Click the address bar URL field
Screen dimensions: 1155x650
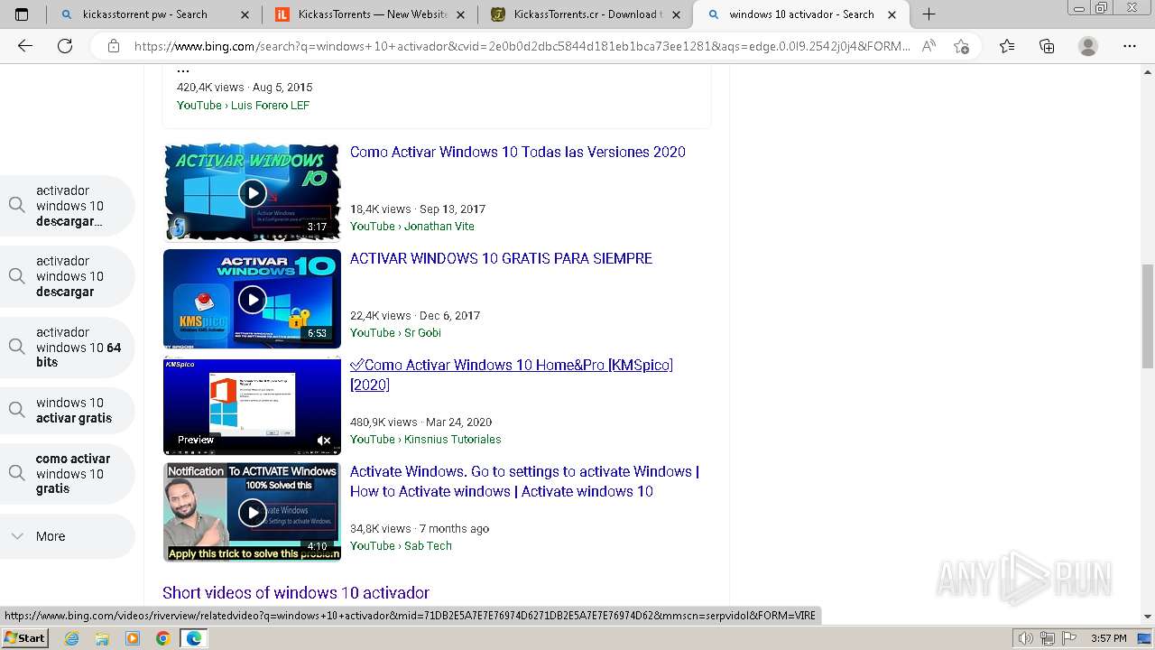point(522,46)
